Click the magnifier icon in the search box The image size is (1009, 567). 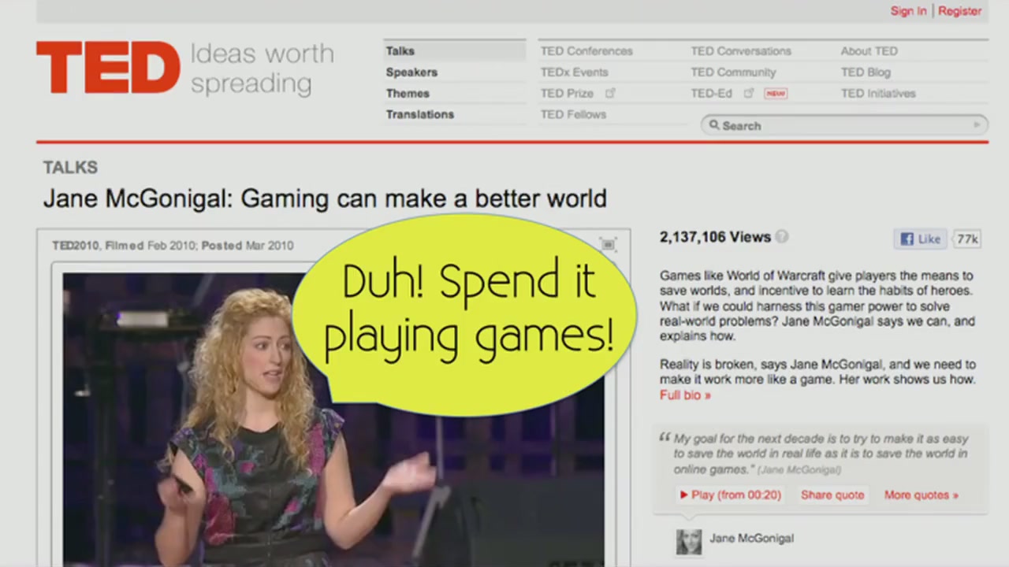click(714, 124)
